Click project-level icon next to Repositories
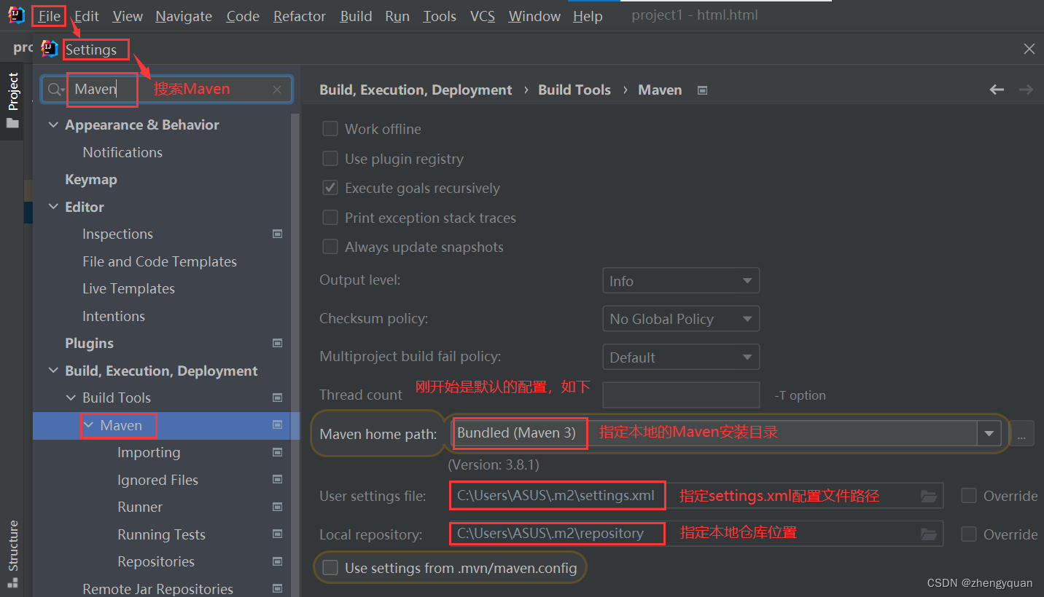Image resolution: width=1044 pixels, height=597 pixels. click(x=277, y=561)
